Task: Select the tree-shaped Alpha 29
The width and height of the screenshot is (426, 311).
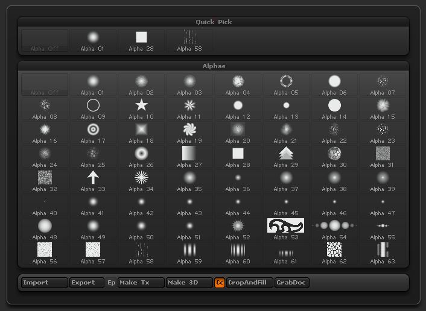Action: click(286, 157)
